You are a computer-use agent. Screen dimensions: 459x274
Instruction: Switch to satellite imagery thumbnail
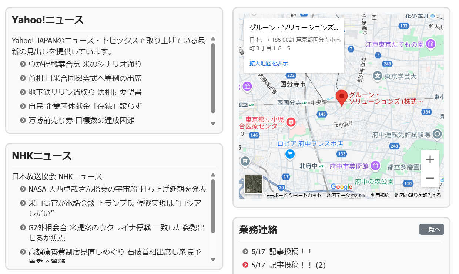254,184
